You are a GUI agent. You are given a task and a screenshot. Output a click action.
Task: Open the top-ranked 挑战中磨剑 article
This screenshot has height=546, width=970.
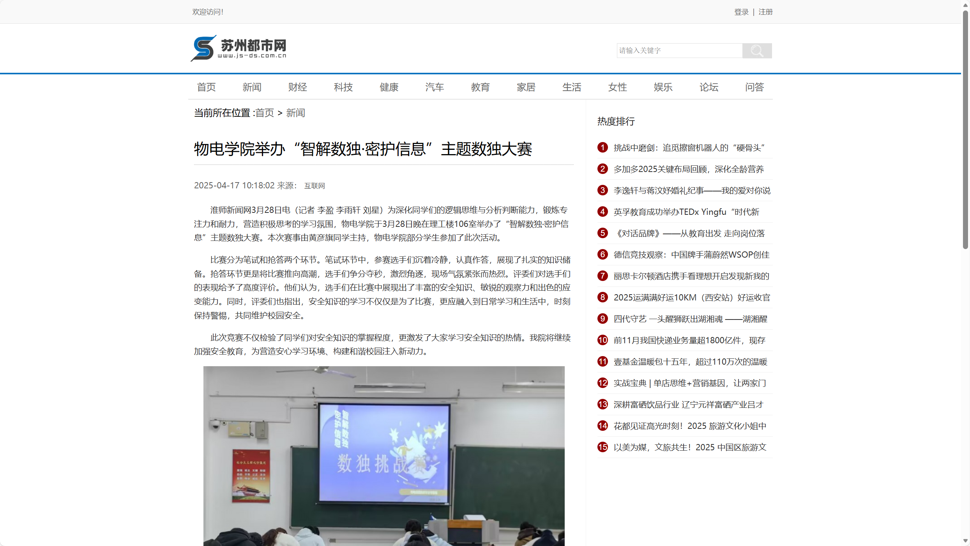(x=688, y=147)
